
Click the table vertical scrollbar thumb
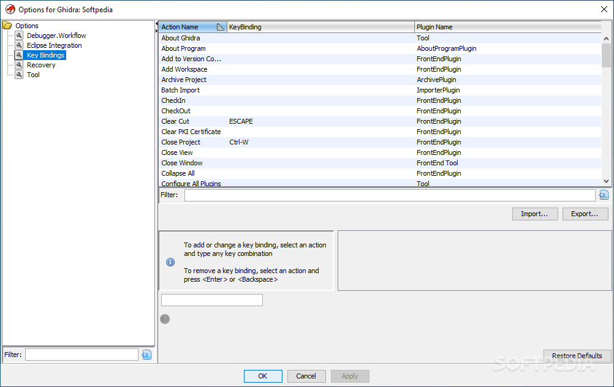[x=606, y=55]
